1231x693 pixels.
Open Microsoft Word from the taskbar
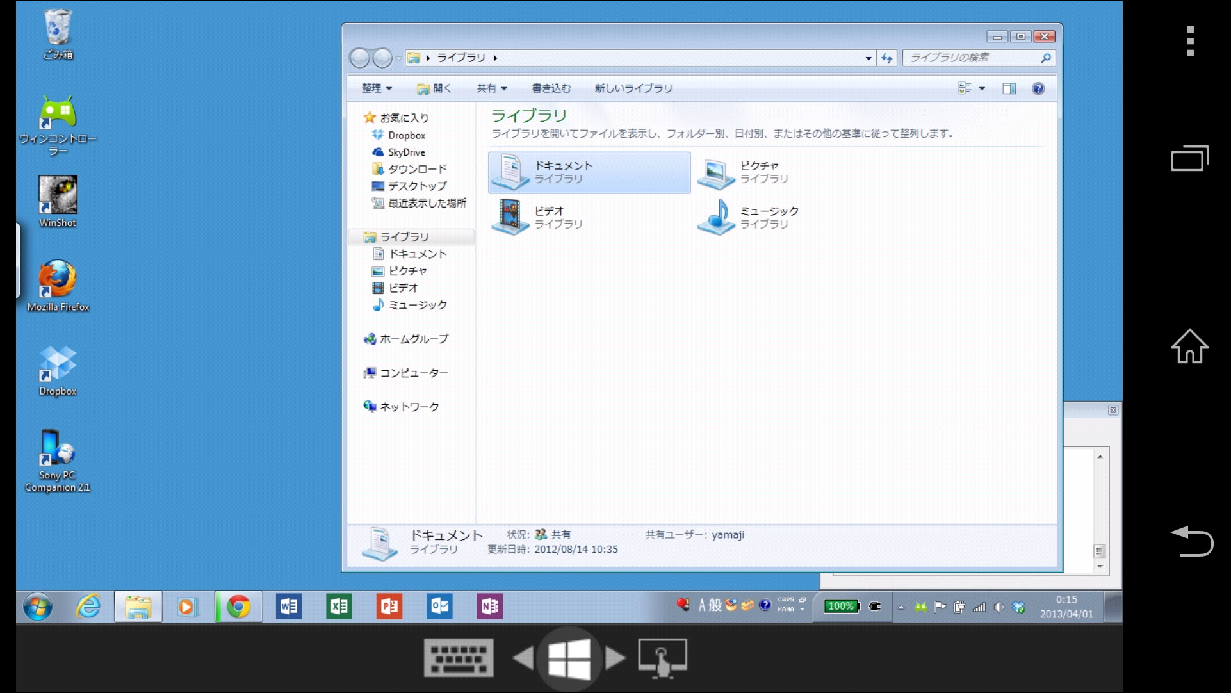[289, 607]
